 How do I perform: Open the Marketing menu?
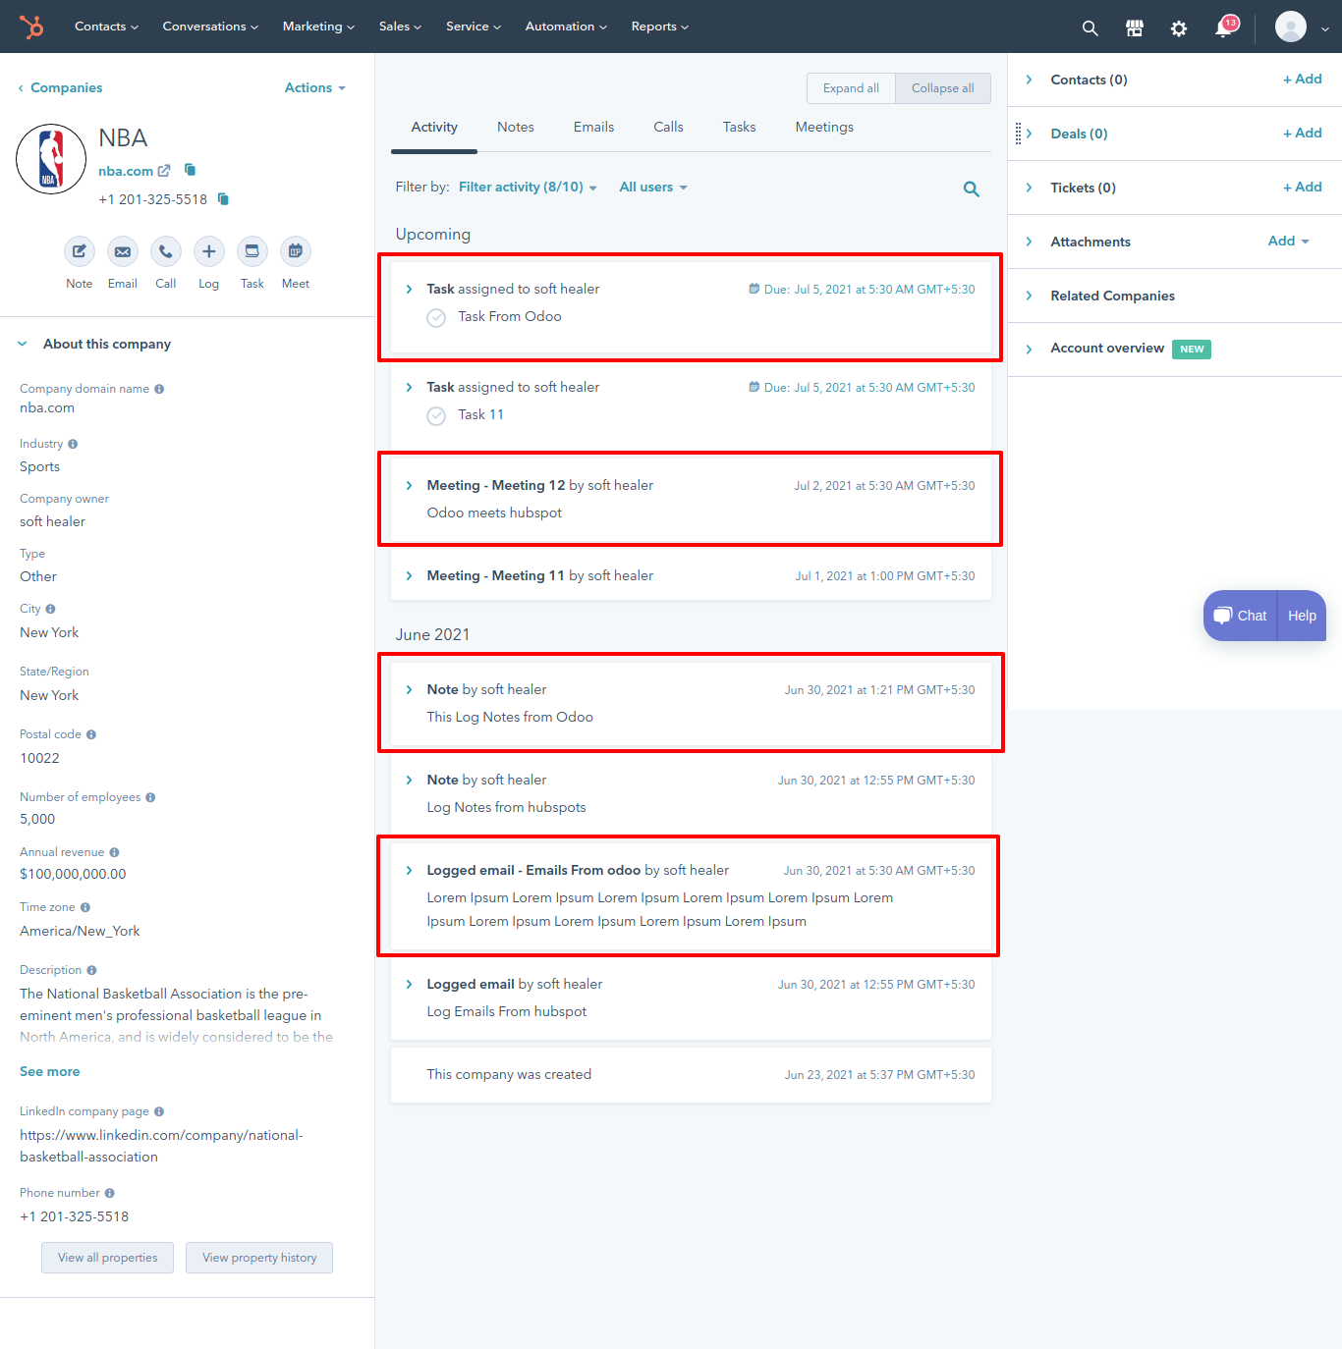[x=318, y=27]
